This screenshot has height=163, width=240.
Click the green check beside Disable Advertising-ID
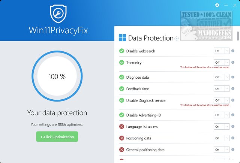(x=121, y=115)
